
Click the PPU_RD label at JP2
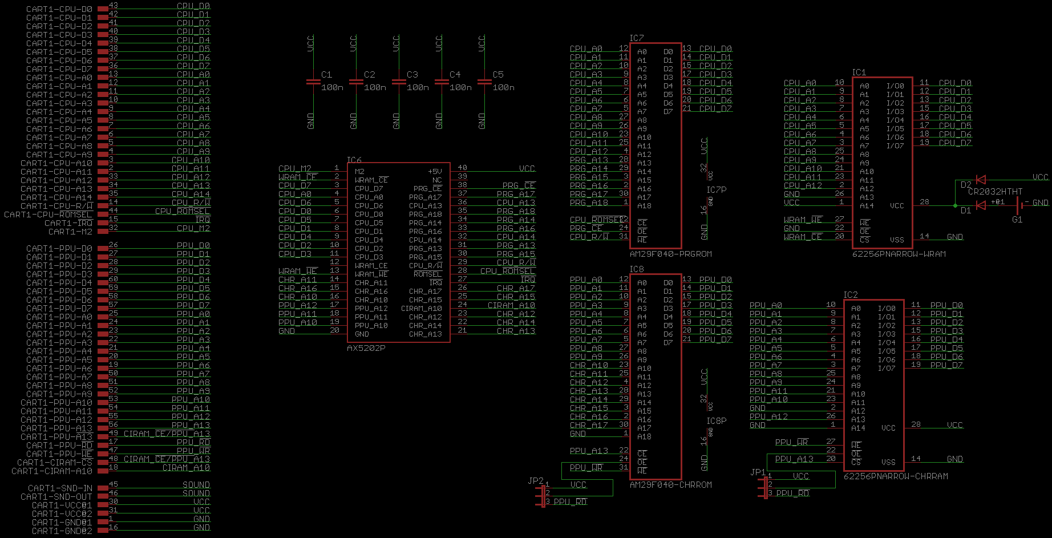pyautogui.click(x=570, y=502)
